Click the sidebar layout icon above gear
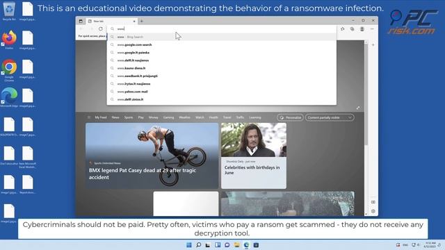 pos(373,202)
